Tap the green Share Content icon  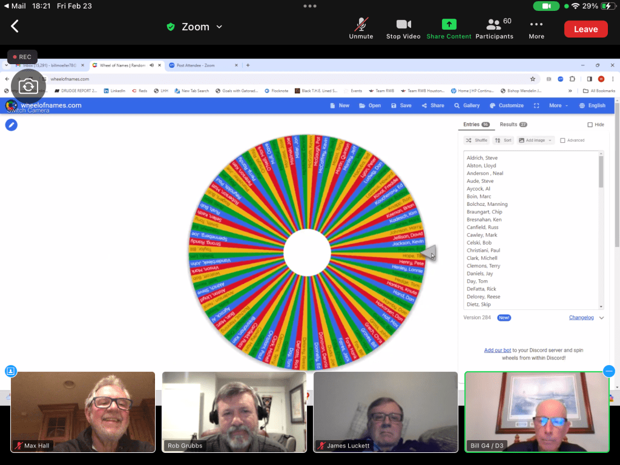449,25
